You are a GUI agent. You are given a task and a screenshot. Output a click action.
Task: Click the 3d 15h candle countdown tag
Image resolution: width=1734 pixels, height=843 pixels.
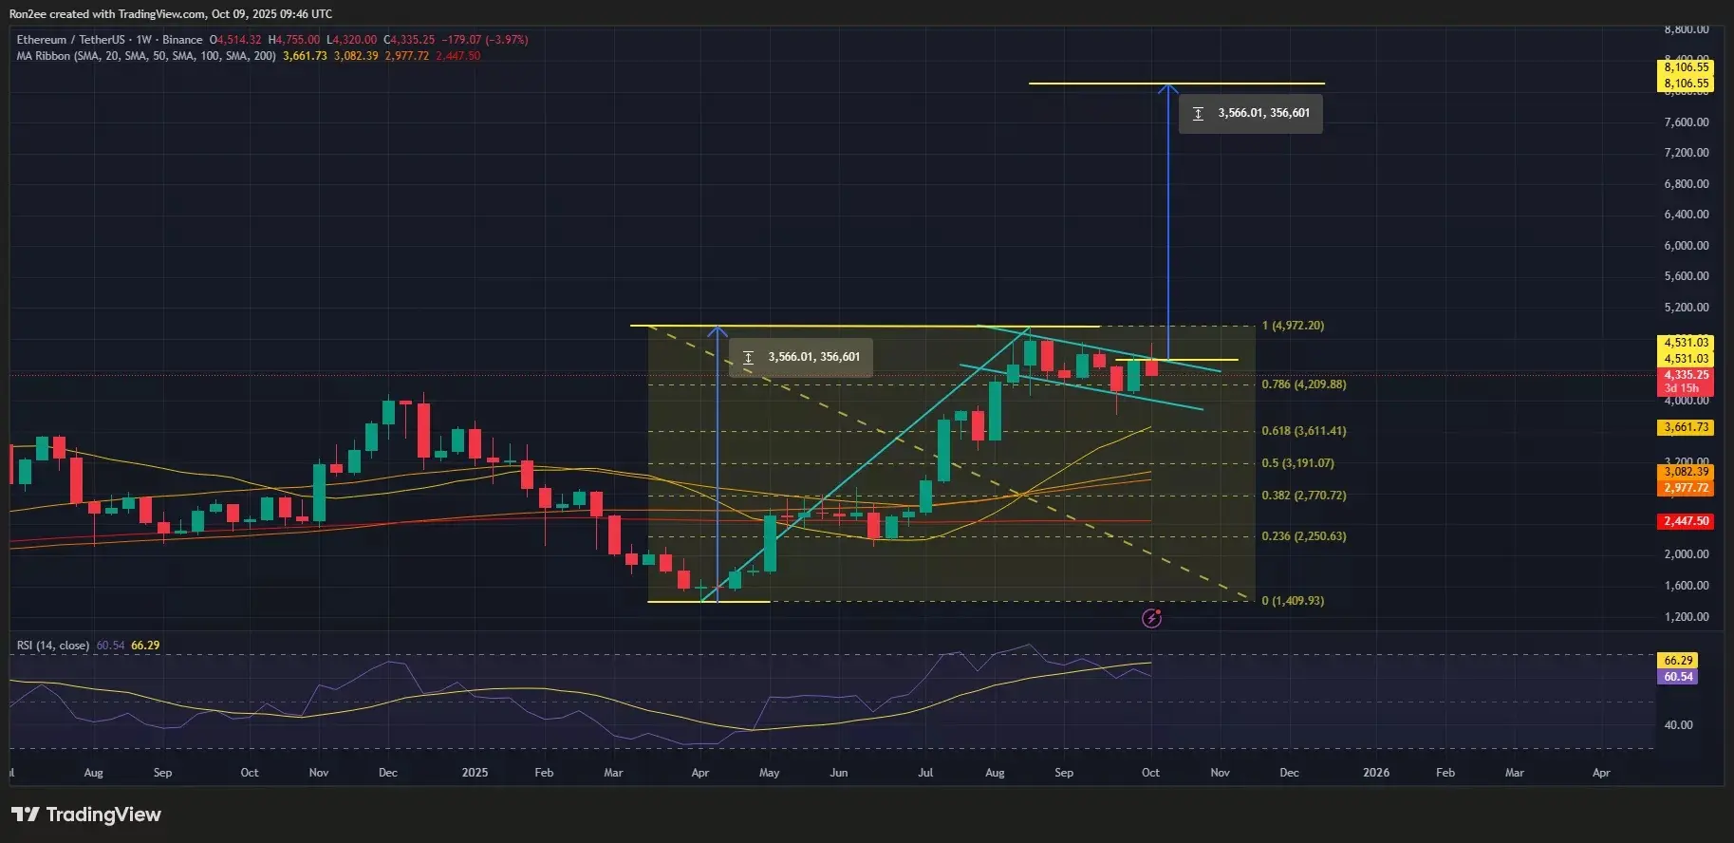(x=1682, y=388)
